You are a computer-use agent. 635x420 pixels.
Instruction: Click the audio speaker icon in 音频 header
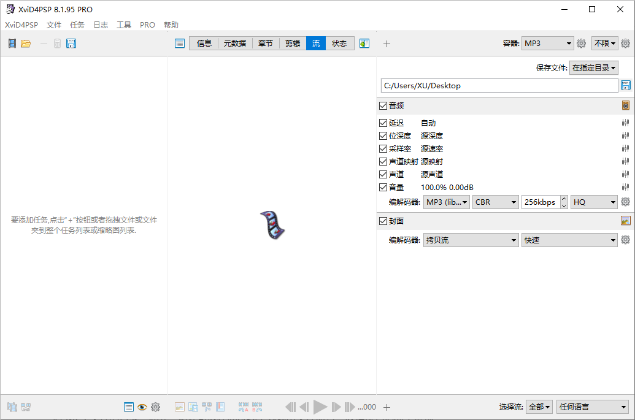(626, 105)
